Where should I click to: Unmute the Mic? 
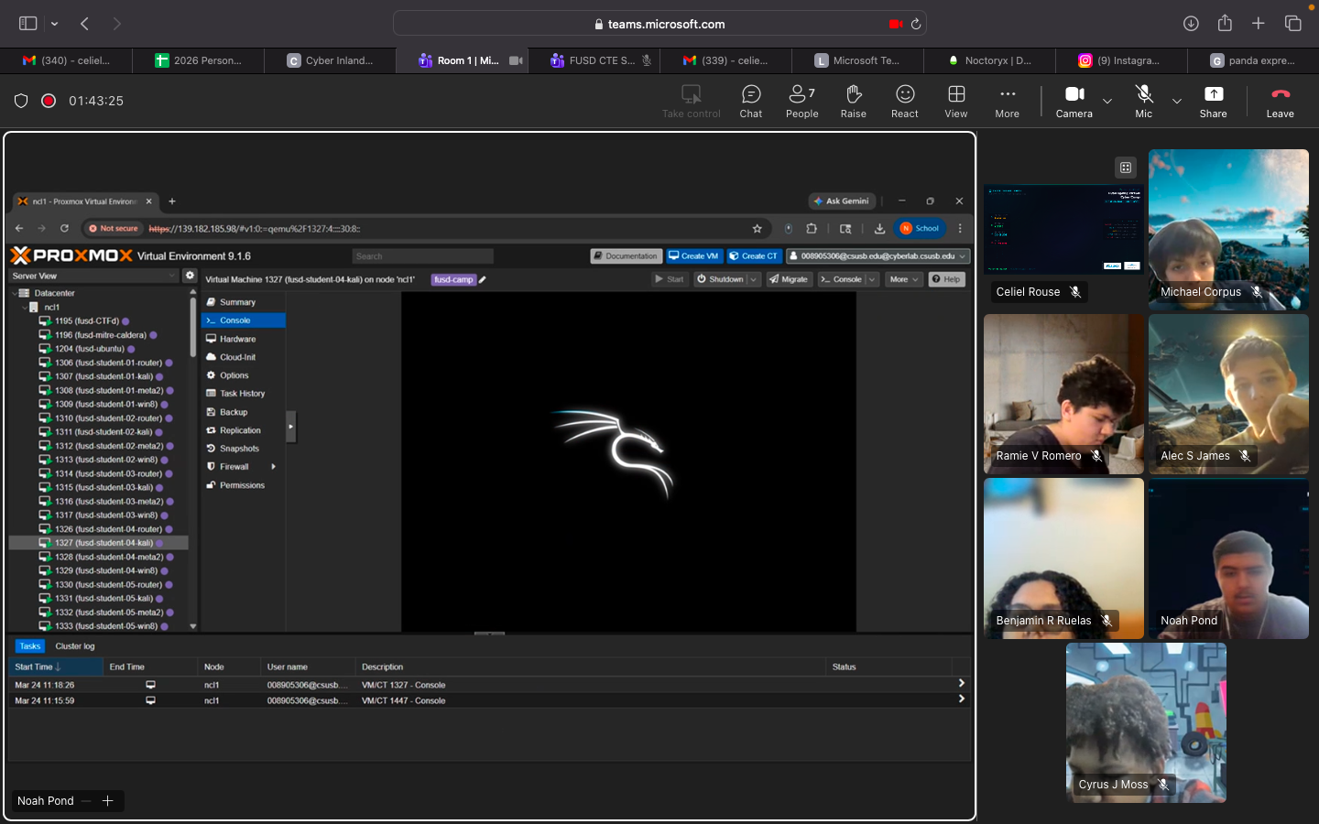coord(1143,101)
